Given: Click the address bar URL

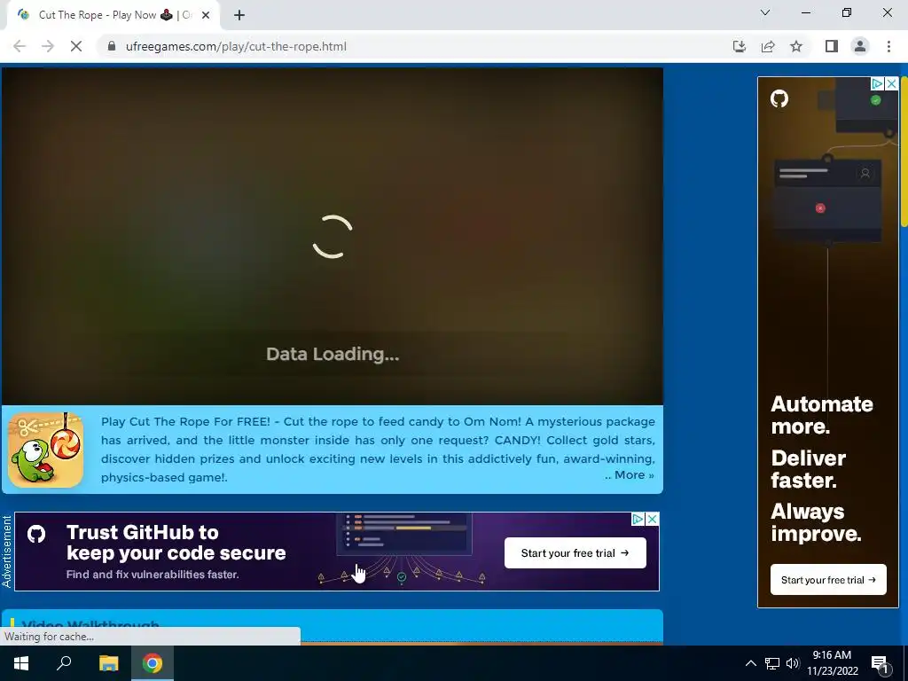Looking at the screenshot, I should [236, 46].
